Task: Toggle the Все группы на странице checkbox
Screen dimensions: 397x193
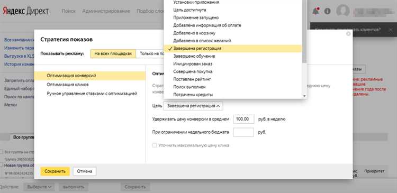Action: pyautogui.click(x=2, y=152)
